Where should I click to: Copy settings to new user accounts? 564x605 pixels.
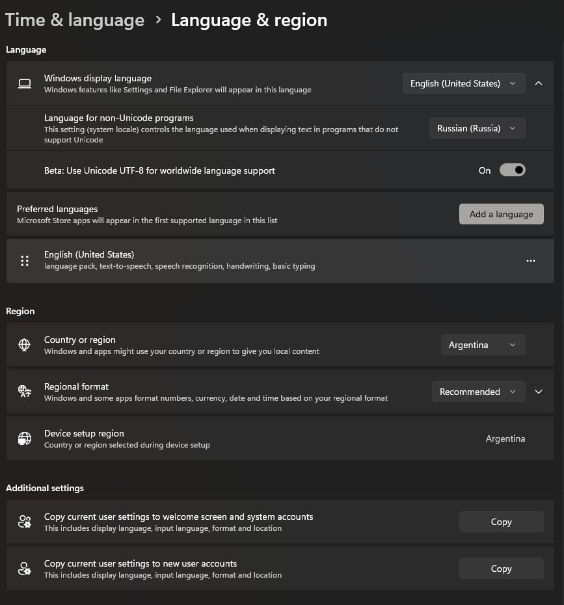tap(501, 569)
